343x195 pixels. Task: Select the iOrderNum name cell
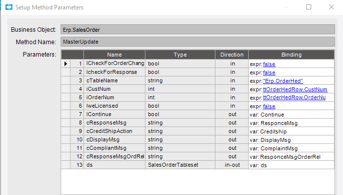[x=114, y=97]
